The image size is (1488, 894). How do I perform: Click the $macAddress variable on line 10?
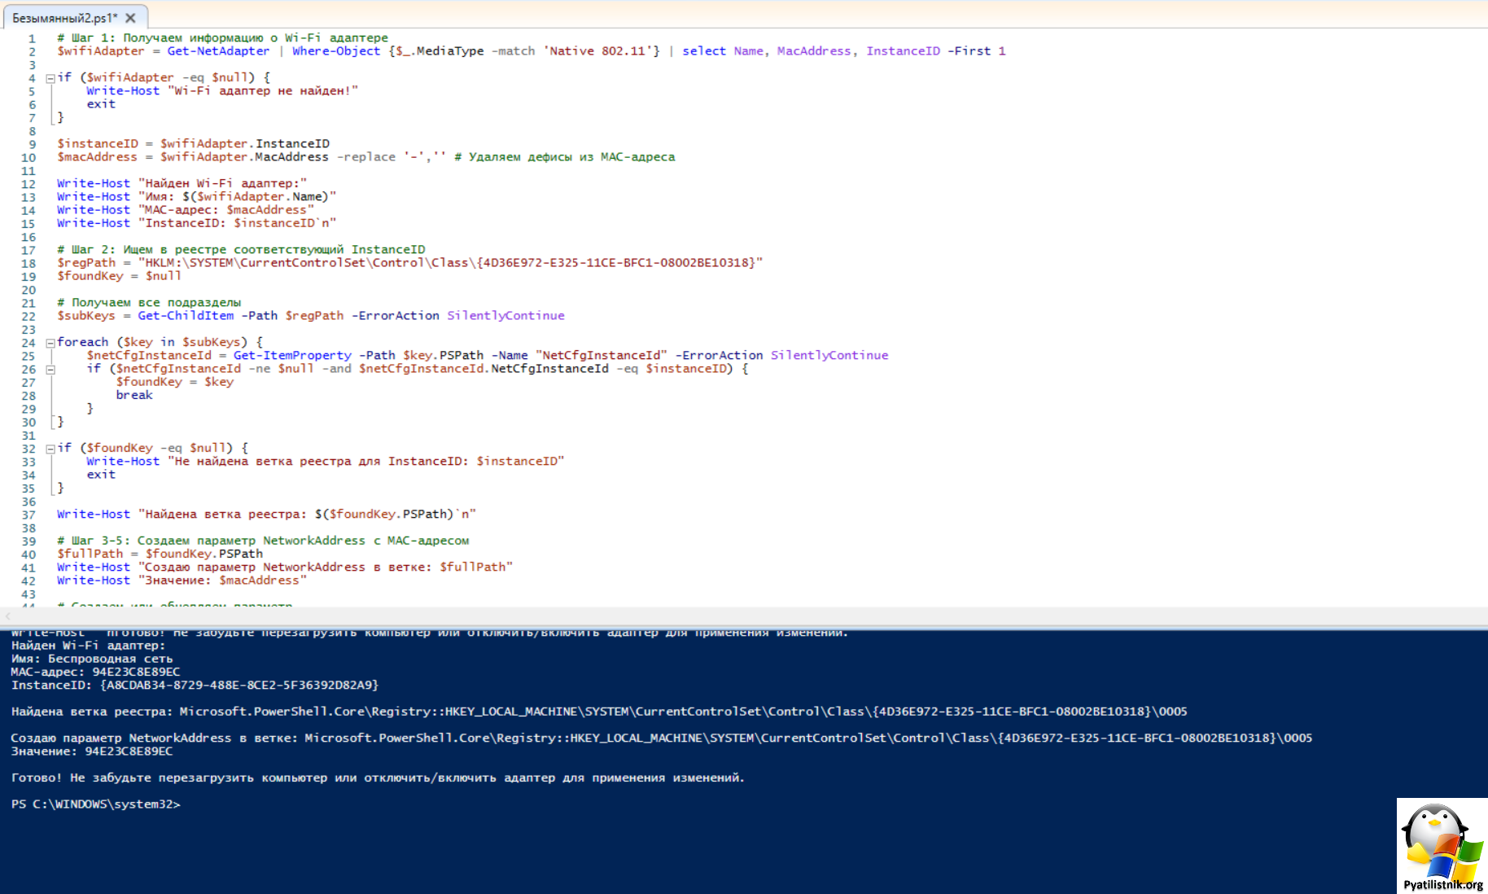[x=97, y=156]
